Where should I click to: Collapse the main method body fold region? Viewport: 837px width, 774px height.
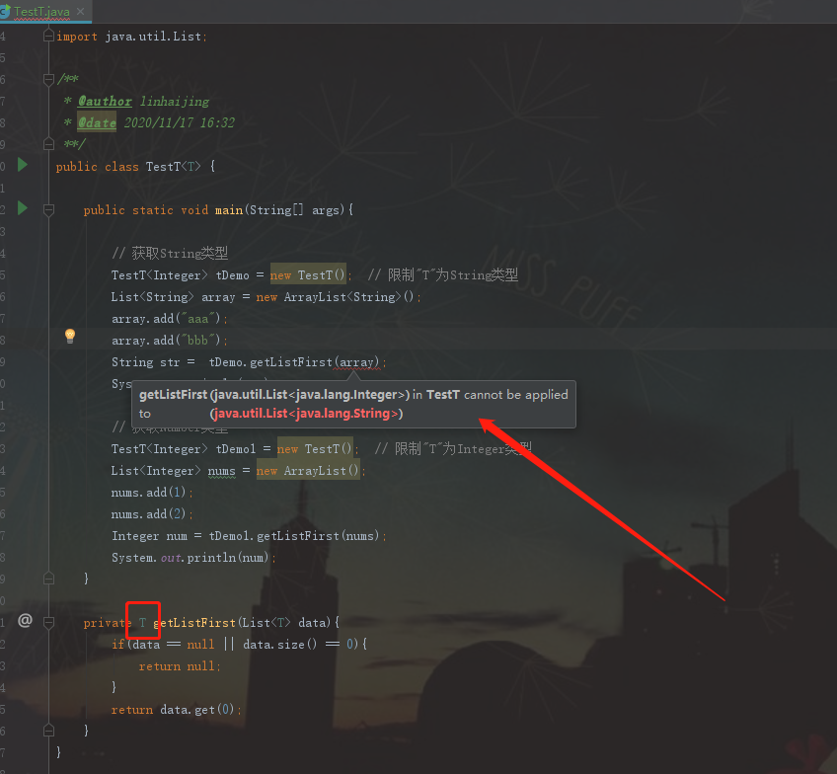coord(47,209)
